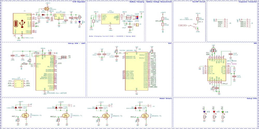Click the SRV_1 label on J9

coord(243,22)
